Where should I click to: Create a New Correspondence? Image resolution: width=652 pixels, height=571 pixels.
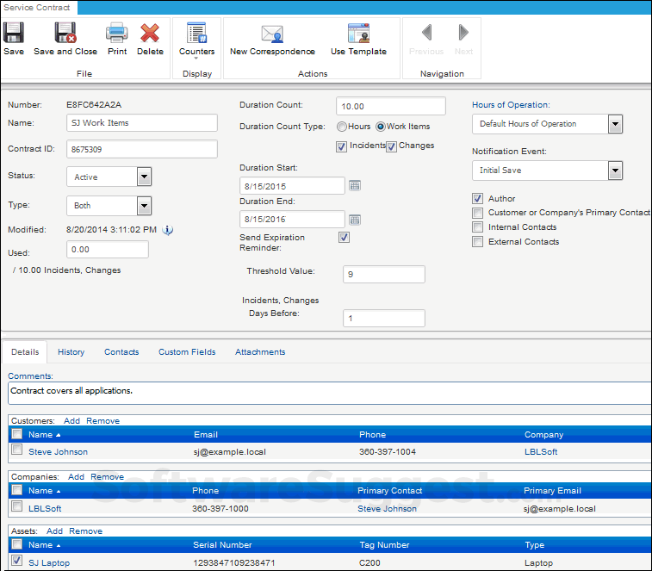coord(272,35)
